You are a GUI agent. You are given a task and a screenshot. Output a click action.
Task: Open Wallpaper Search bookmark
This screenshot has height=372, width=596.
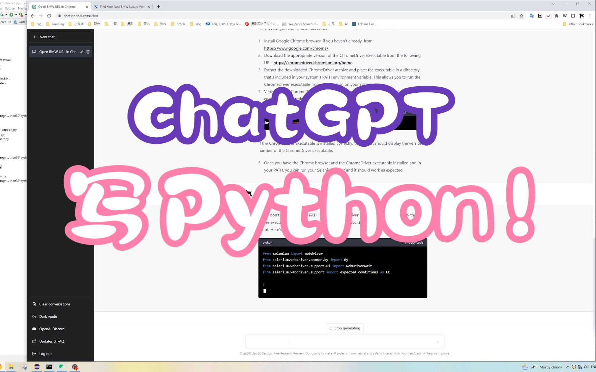pyautogui.click(x=300, y=24)
